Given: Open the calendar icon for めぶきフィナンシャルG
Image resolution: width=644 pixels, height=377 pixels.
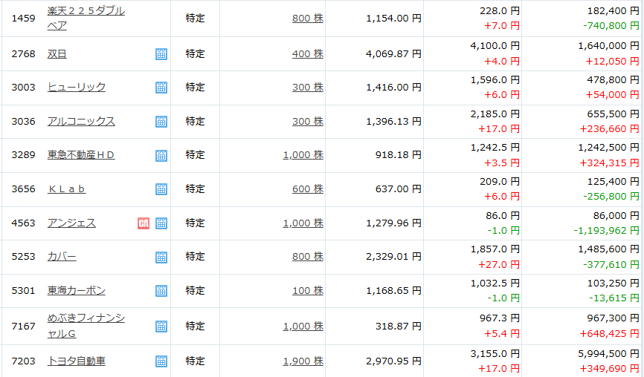Looking at the screenshot, I should pos(161,327).
